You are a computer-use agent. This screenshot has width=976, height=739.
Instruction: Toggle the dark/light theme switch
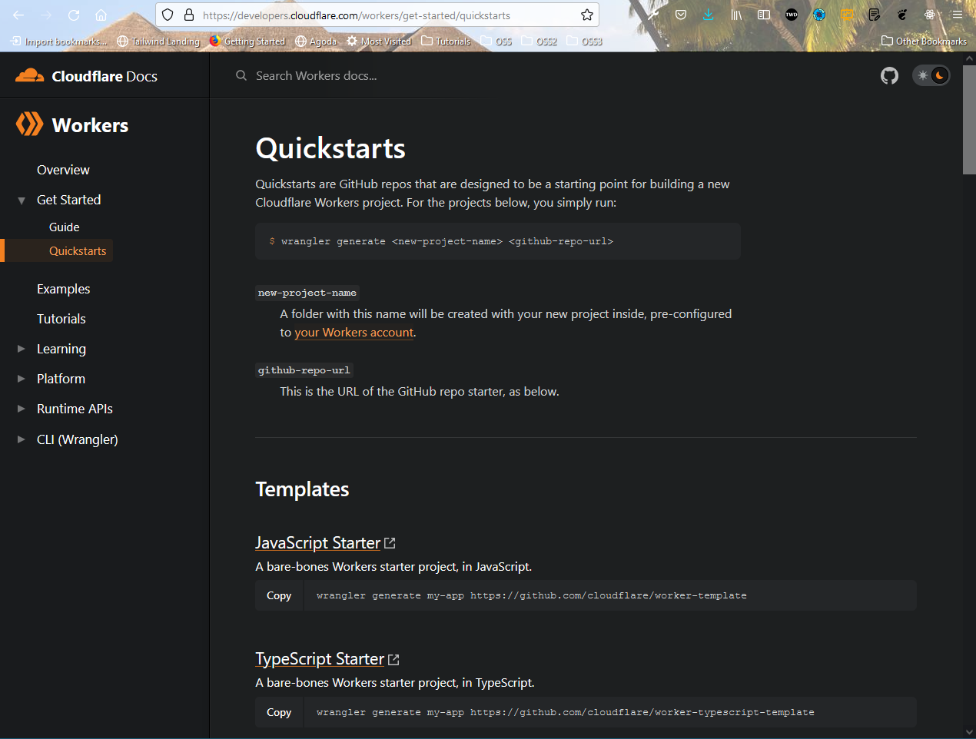point(931,75)
